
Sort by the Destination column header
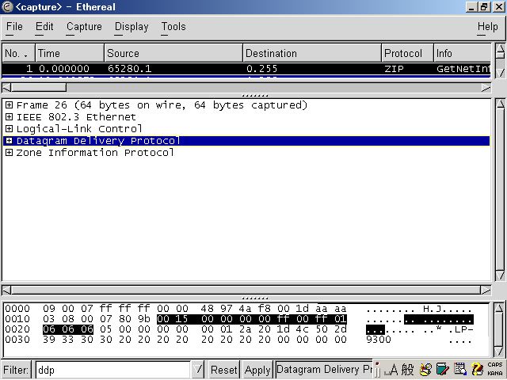coord(312,53)
